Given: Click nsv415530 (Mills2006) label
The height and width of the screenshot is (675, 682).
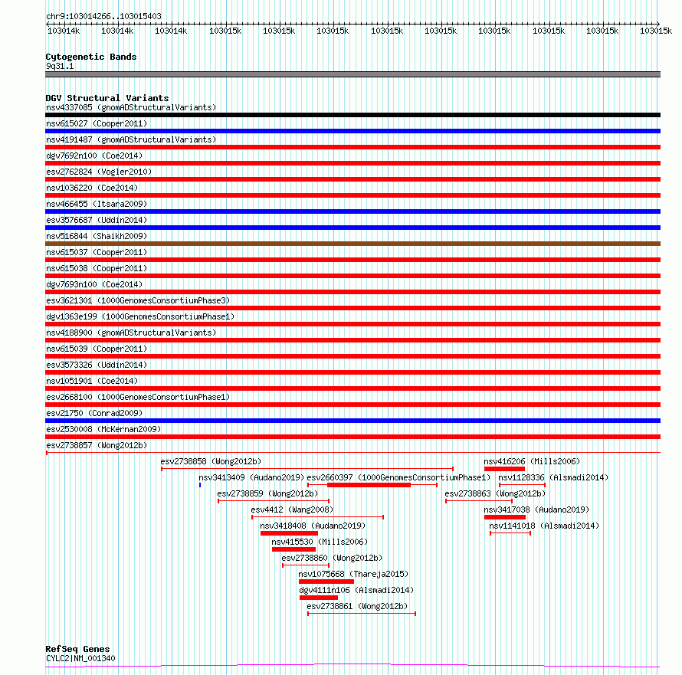Looking at the screenshot, I should click(x=320, y=542).
